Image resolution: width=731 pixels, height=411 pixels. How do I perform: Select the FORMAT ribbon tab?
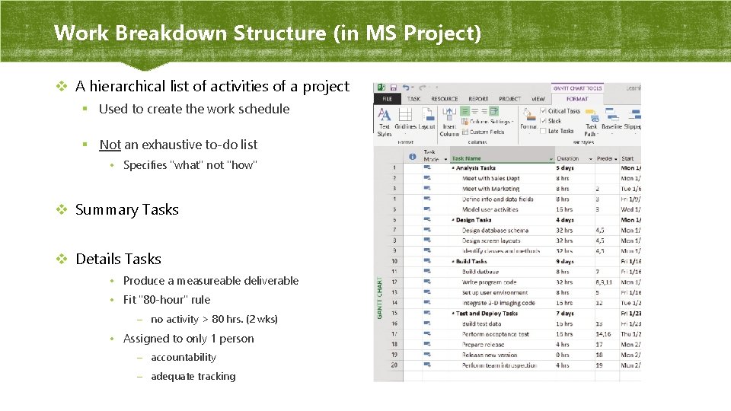pyautogui.click(x=577, y=99)
